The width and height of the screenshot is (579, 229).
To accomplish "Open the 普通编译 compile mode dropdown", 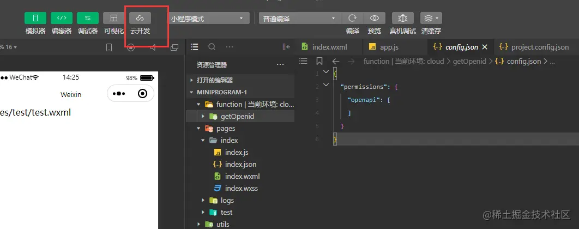I will pos(300,18).
